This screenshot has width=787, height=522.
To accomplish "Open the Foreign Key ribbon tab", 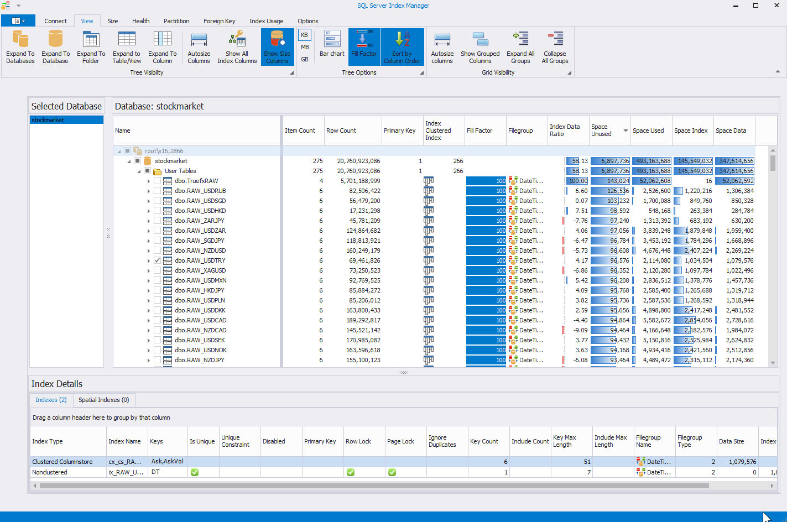I will [x=220, y=21].
